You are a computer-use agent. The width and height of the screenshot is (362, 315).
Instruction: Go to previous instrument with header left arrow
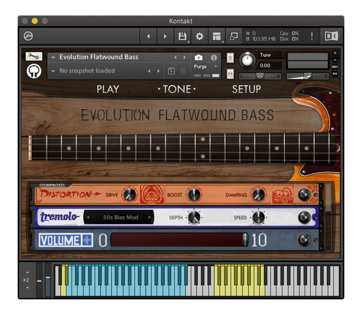(148, 36)
